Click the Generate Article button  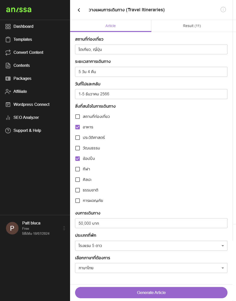(151, 293)
